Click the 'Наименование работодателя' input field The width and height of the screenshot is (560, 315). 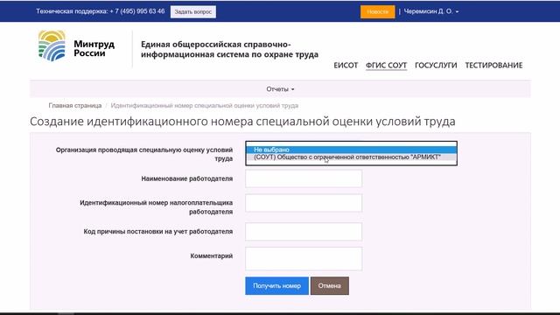pos(304,178)
